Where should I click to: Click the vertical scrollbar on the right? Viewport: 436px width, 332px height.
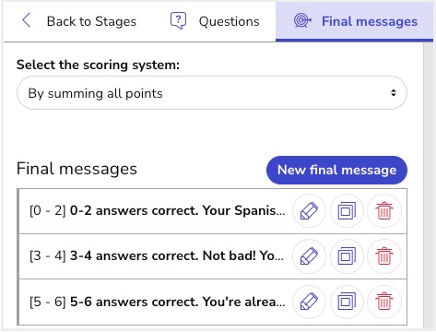[428, 185]
